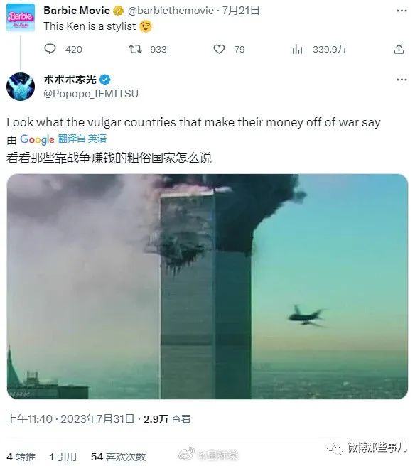Like the Barbie Movie tweet with the heart icon
This screenshot has width=420, height=466.
(219, 49)
